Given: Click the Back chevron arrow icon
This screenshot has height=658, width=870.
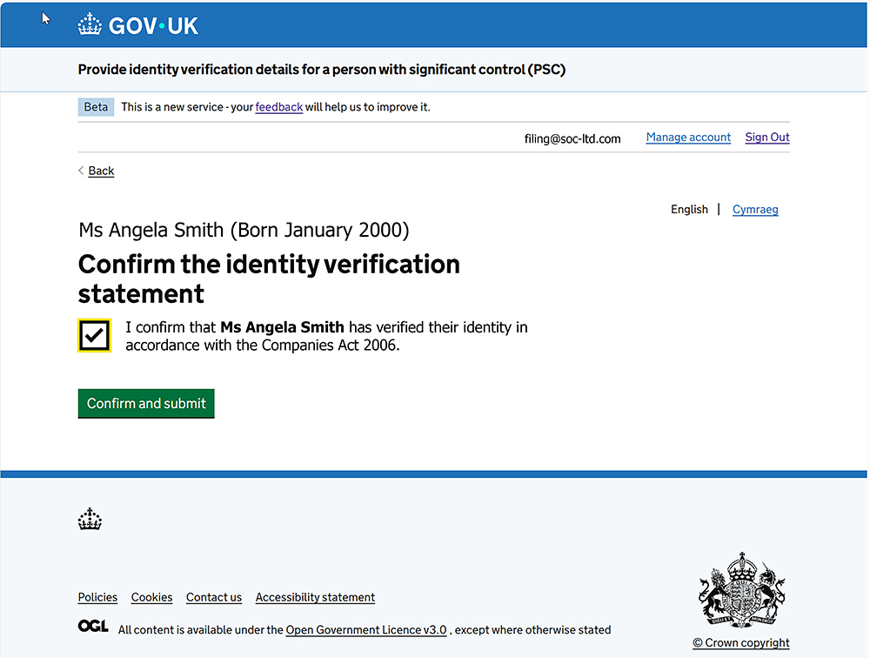Looking at the screenshot, I should (81, 171).
